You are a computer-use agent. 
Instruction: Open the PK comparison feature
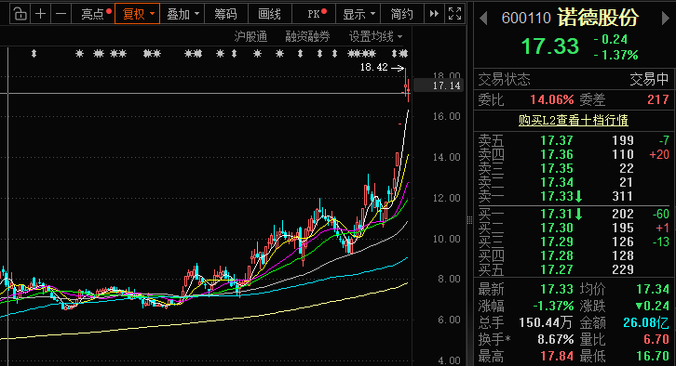(x=314, y=14)
